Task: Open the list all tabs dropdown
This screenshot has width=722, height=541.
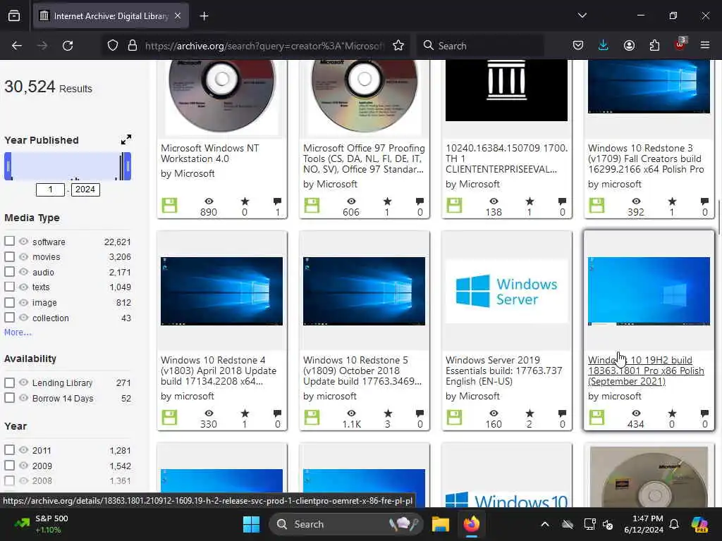Action: (x=582, y=15)
